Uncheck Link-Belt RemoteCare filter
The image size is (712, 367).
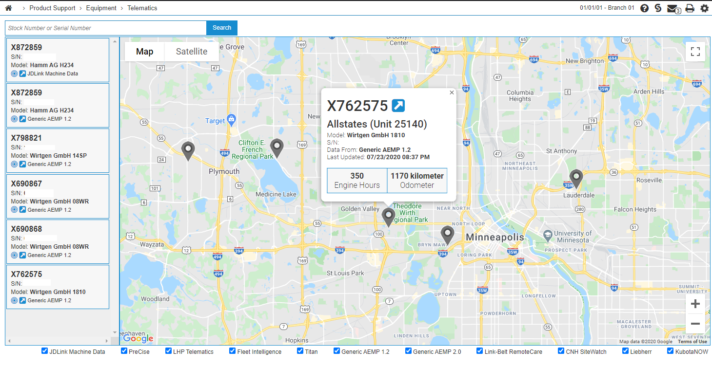(480, 351)
